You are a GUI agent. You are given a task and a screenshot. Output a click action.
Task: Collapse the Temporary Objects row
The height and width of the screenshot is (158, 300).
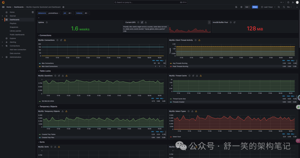48,106
